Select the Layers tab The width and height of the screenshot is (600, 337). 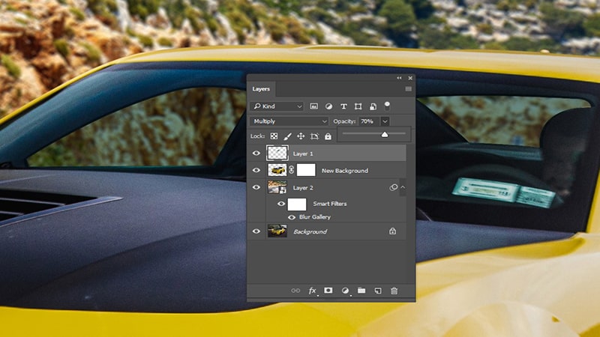pyautogui.click(x=261, y=89)
